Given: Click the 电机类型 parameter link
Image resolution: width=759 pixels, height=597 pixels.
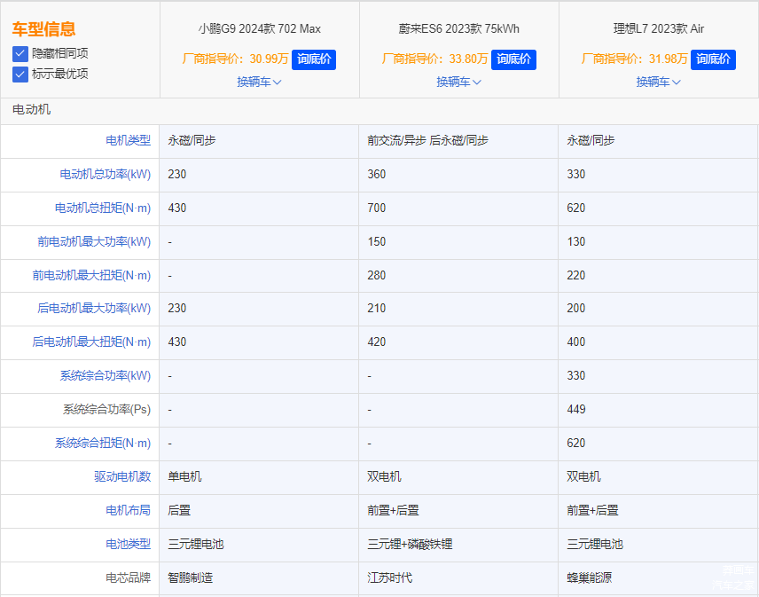Looking at the screenshot, I should 129,140.
